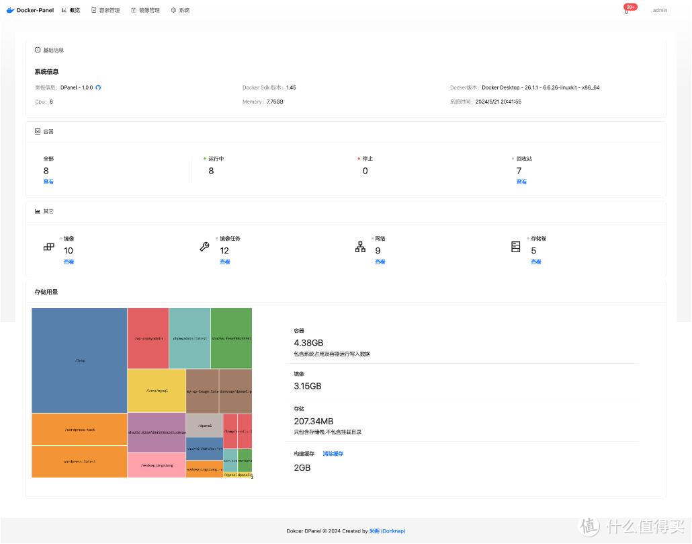Viewport: 692px width, 544px height.
Task: Click the storage volume icon
Action: click(516, 247)
